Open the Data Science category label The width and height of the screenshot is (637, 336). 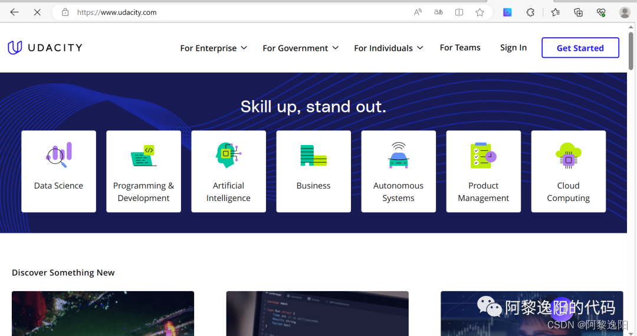58,186
